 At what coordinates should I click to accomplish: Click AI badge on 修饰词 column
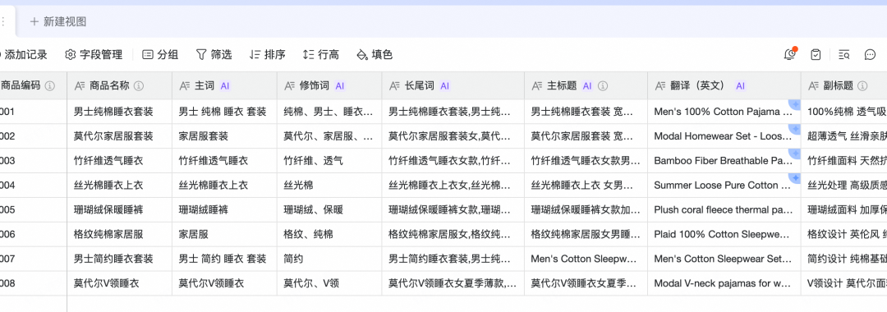[x=339, y=86]
